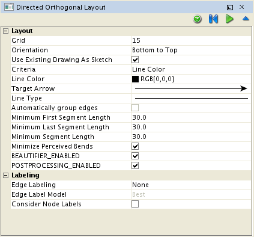Screen dimensions: 254x237
Task: Enable Automatically group edges checkbox
Action: pos(135,108)
